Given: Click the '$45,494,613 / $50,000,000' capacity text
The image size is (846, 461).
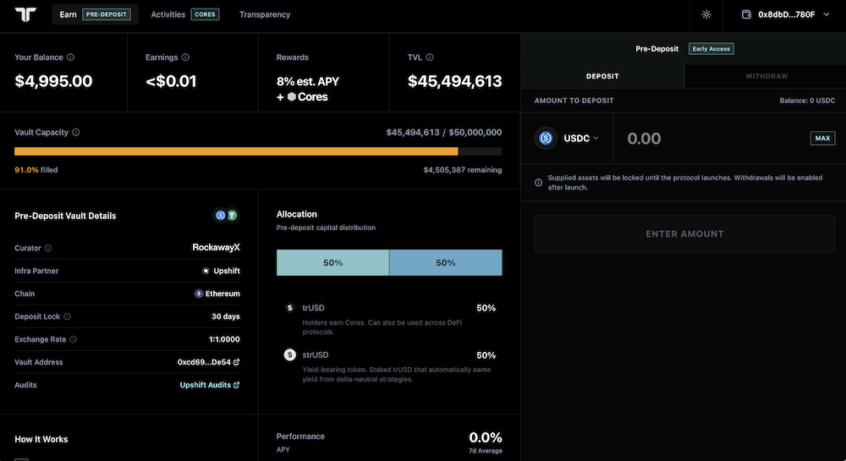Looking at the screenshot, I should pos(444,132).
